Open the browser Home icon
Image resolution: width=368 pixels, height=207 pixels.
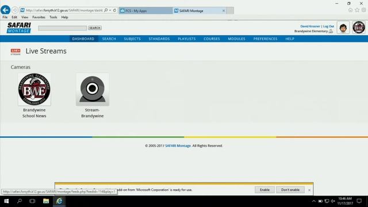pos(350,10)
